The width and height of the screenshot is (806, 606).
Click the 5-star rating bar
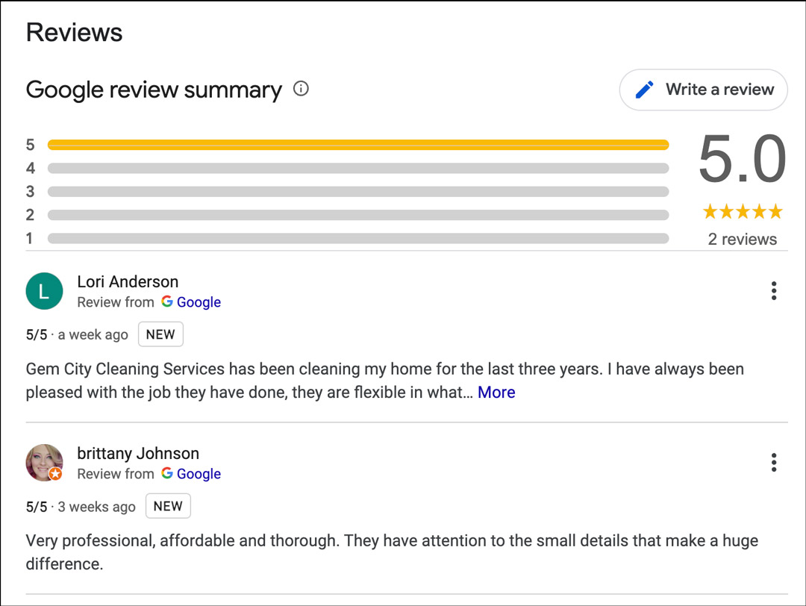(358, 144)
